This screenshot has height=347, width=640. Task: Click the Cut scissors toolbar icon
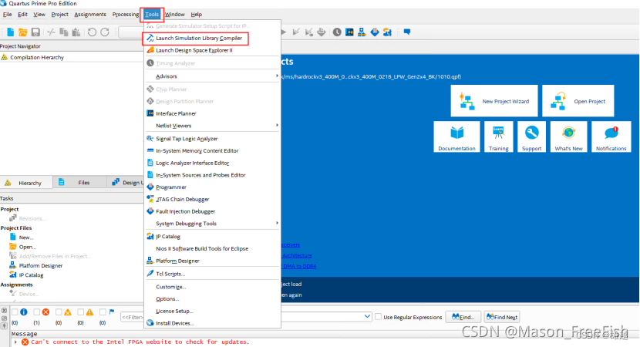pos(51,32)
